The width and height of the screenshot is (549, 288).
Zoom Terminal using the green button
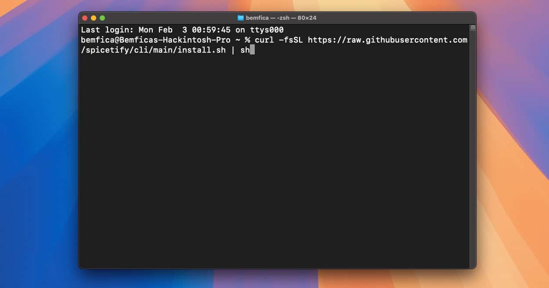pyautogui.click(x=102, y=18)
